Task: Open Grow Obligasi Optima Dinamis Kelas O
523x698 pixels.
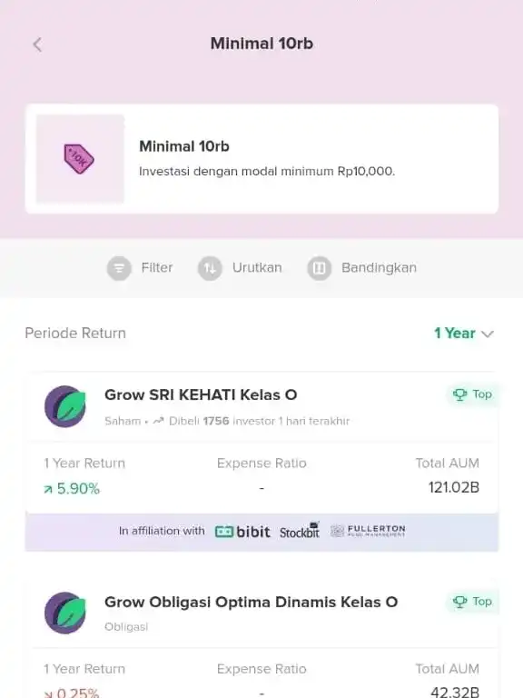Action: coord(251,602)
